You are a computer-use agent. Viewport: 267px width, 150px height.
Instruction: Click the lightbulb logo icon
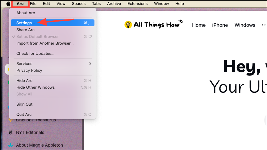(x=128, y=25)
